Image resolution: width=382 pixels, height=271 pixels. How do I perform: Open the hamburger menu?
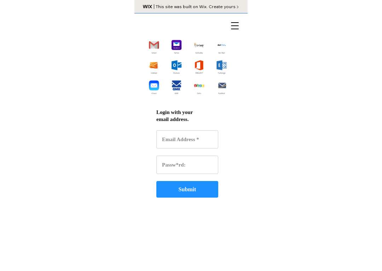pyautogui.click(x=235, y=26)
